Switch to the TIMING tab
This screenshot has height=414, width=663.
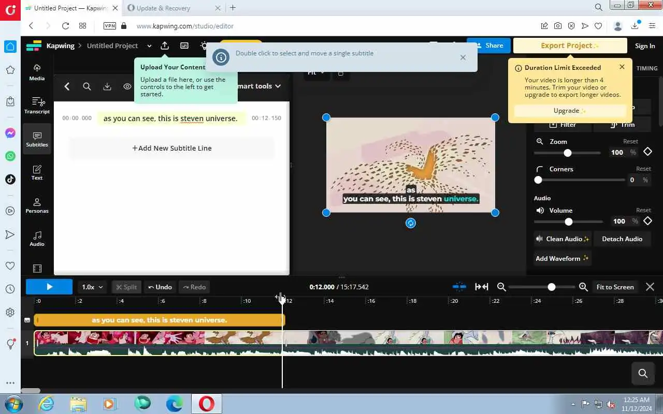(x=647, y=68)
